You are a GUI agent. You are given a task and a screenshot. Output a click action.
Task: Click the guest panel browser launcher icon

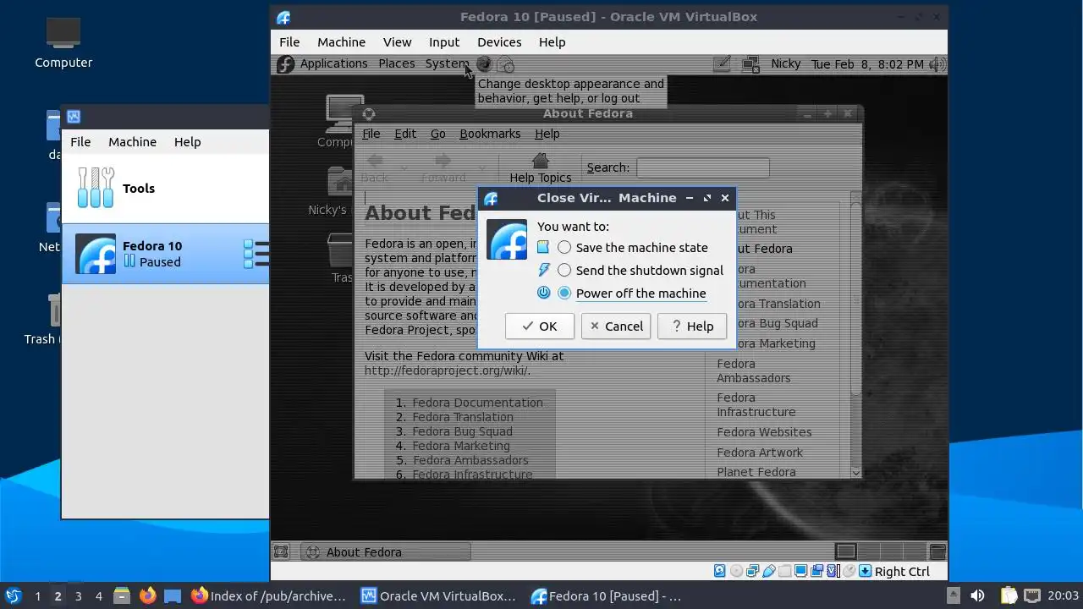click(x=484, y=64)
